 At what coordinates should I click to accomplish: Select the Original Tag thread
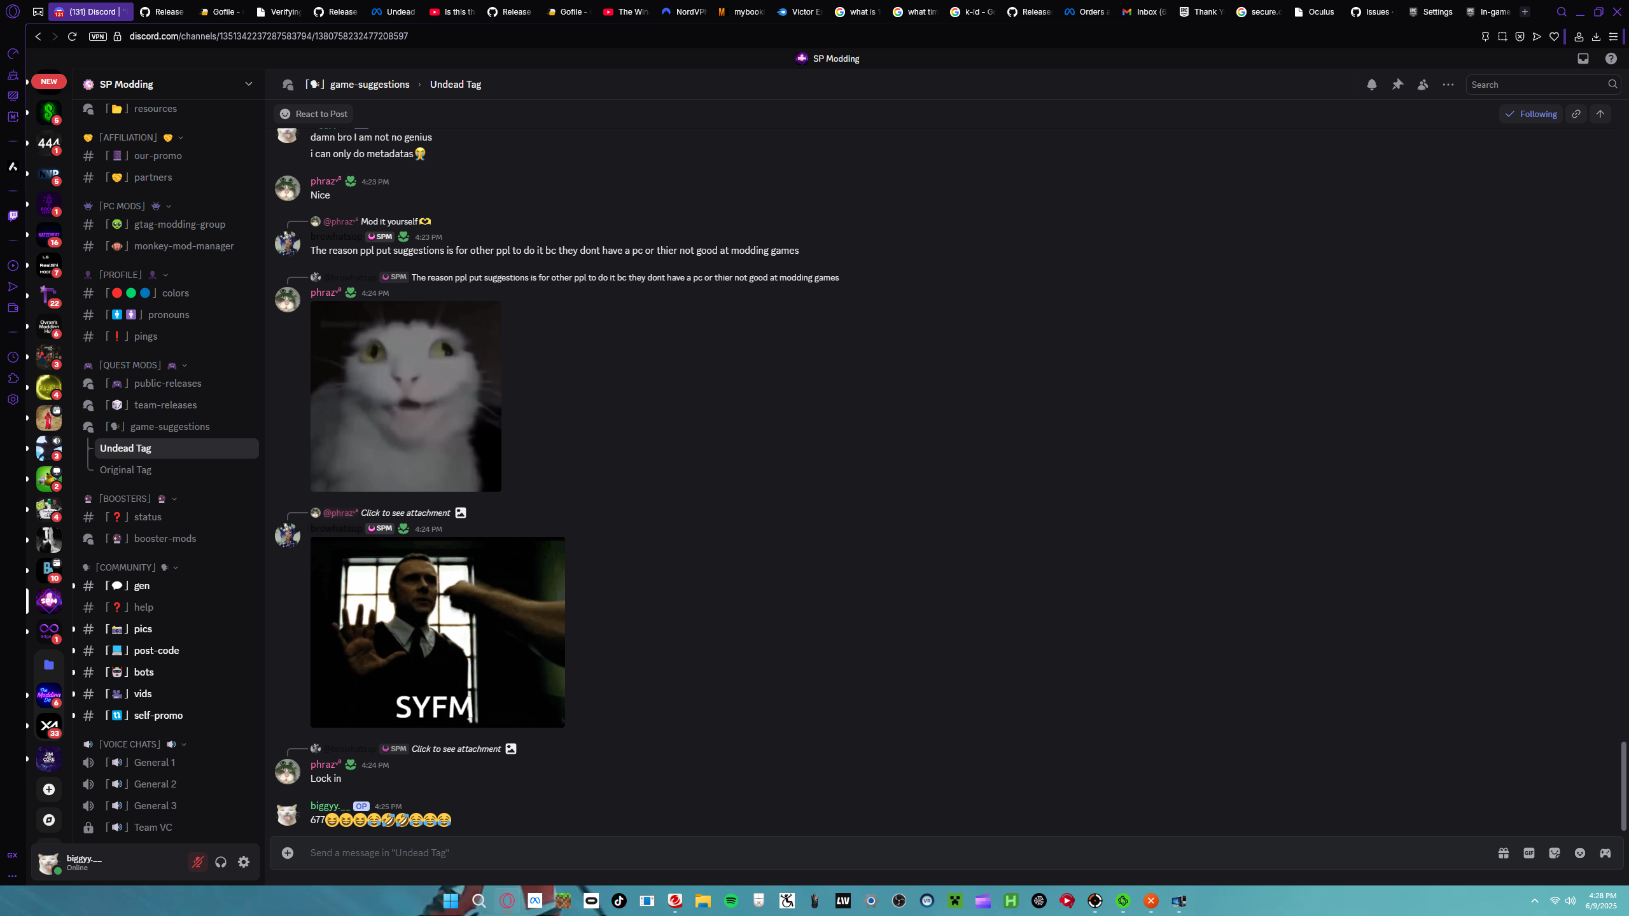point(125,470)
